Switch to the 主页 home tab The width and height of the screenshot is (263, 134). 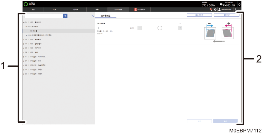coord(33,9)
